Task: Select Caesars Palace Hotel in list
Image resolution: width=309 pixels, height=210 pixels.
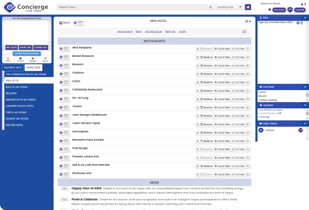Action: 20,106
